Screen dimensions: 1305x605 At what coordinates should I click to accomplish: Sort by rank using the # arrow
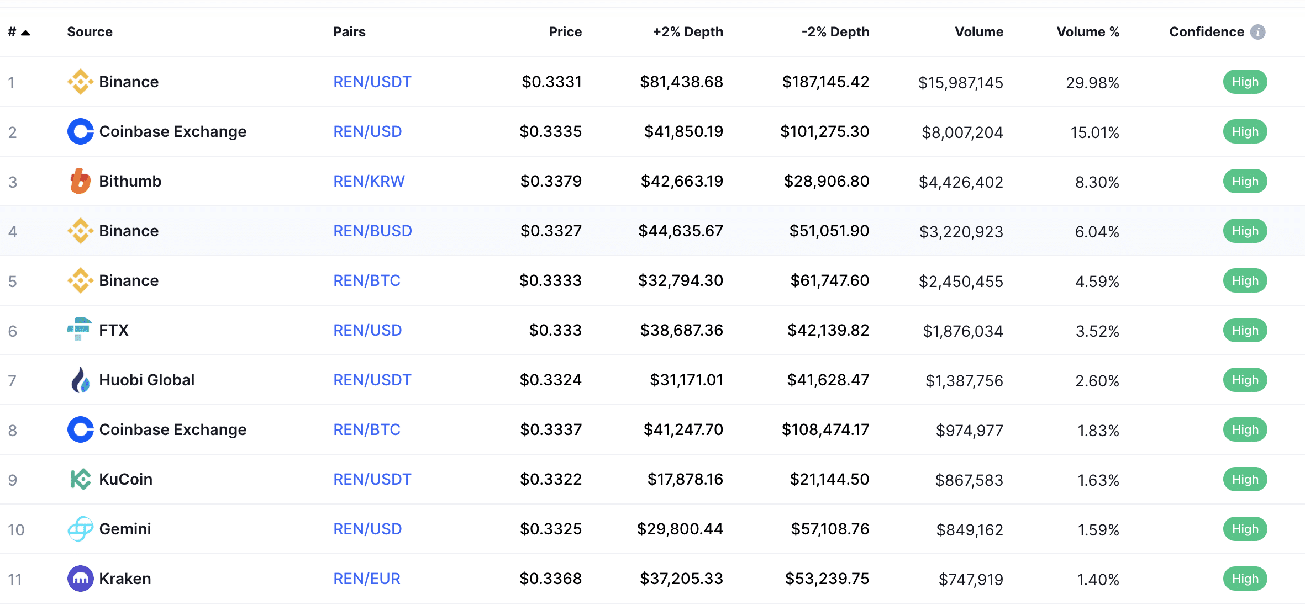point(25,33)
